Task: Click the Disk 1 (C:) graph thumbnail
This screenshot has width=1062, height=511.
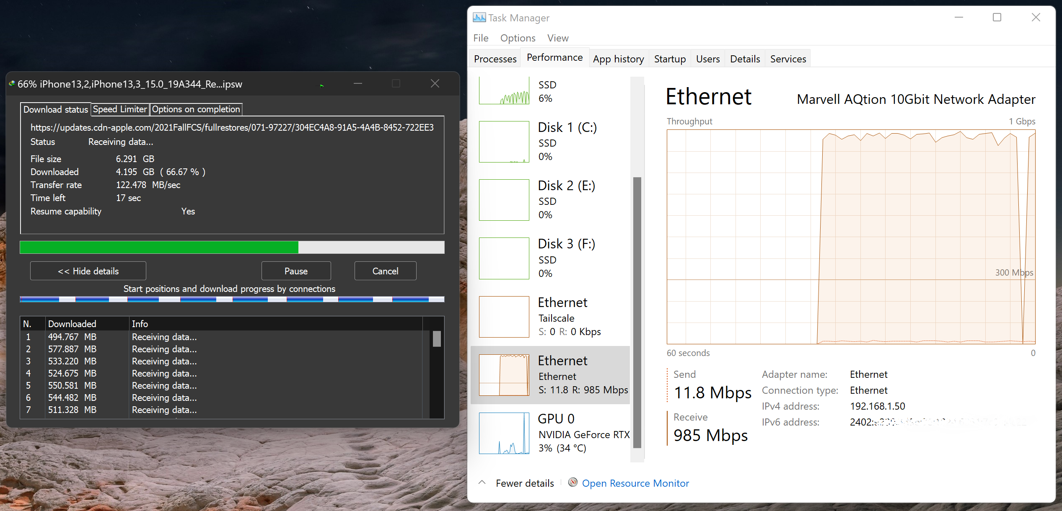Action: tap(504, 142)
